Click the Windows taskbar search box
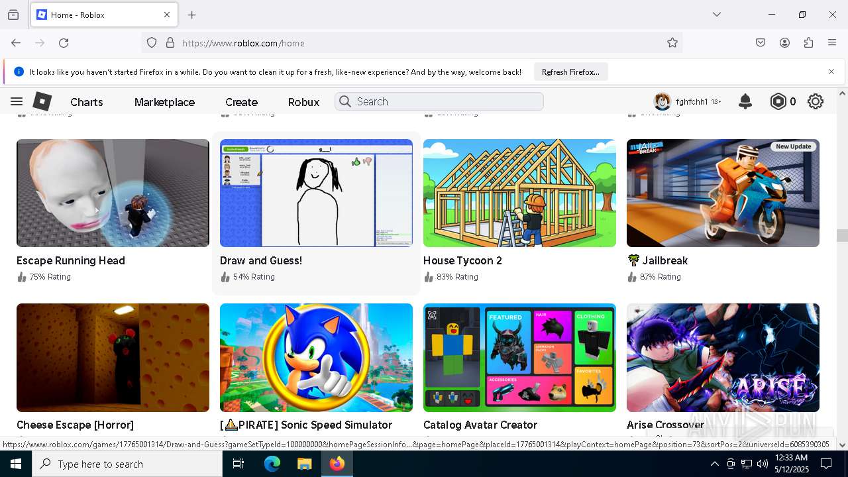 coord(127,464)
